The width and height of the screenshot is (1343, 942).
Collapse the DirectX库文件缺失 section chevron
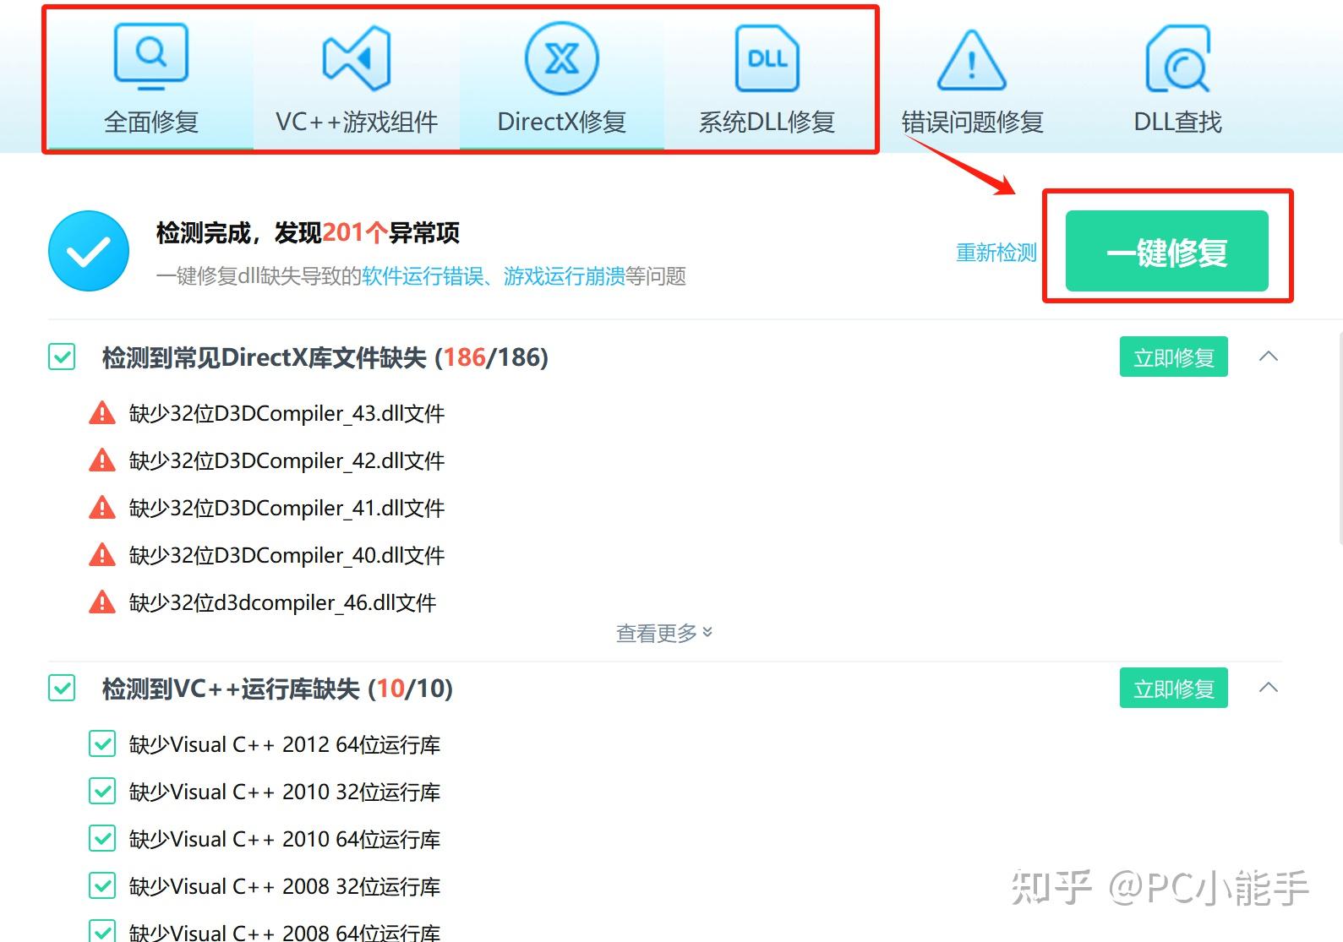coord(1269,356)
